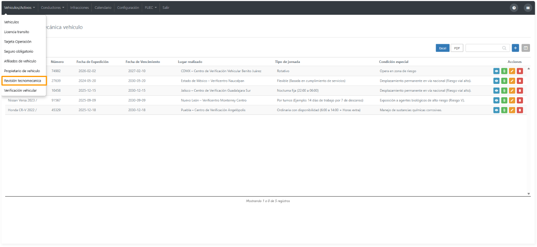
Task: Go to Infracciones in the navbar
Action: (x=80, y=8)
